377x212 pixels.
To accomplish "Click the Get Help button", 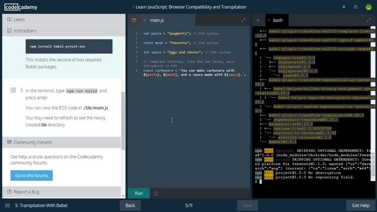I will coord(361,206).
